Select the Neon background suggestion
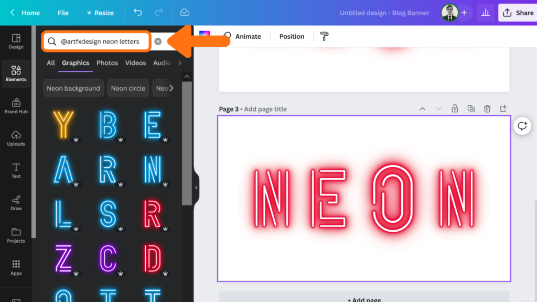537x302 pixels. coord(73,88)
